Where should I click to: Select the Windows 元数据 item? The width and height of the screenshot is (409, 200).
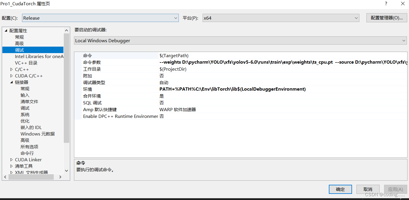point(38,134)
